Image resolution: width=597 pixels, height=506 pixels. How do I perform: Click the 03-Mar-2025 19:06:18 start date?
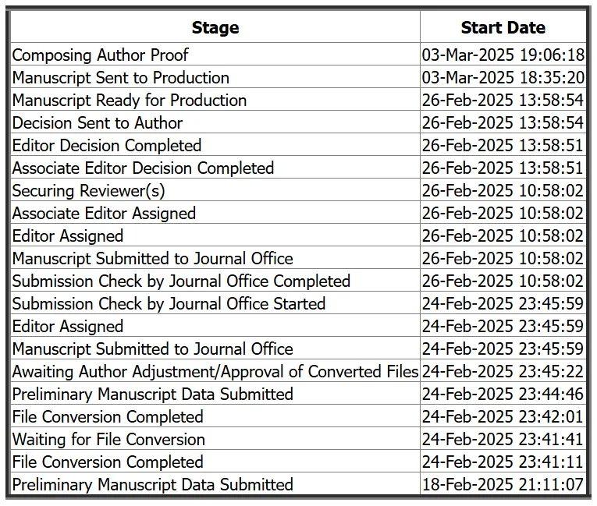503,55
